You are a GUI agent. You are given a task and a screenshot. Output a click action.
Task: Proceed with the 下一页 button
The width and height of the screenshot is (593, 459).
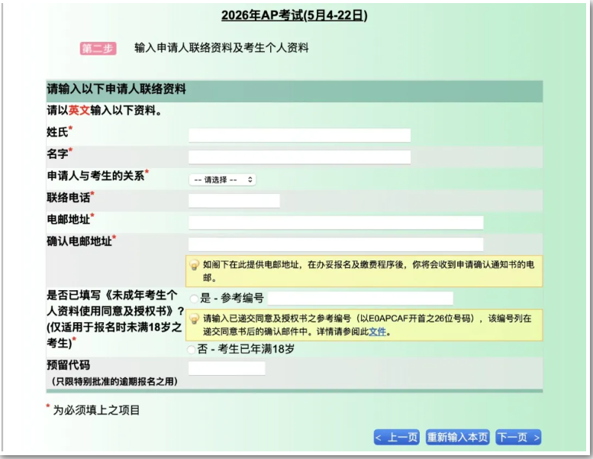point(518,438)
